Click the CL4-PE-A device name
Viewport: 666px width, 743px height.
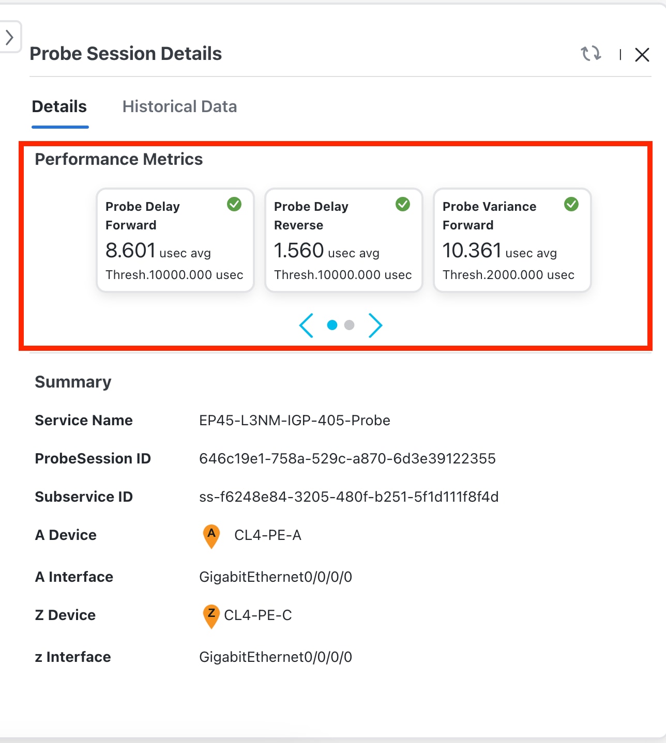[267, 535]
